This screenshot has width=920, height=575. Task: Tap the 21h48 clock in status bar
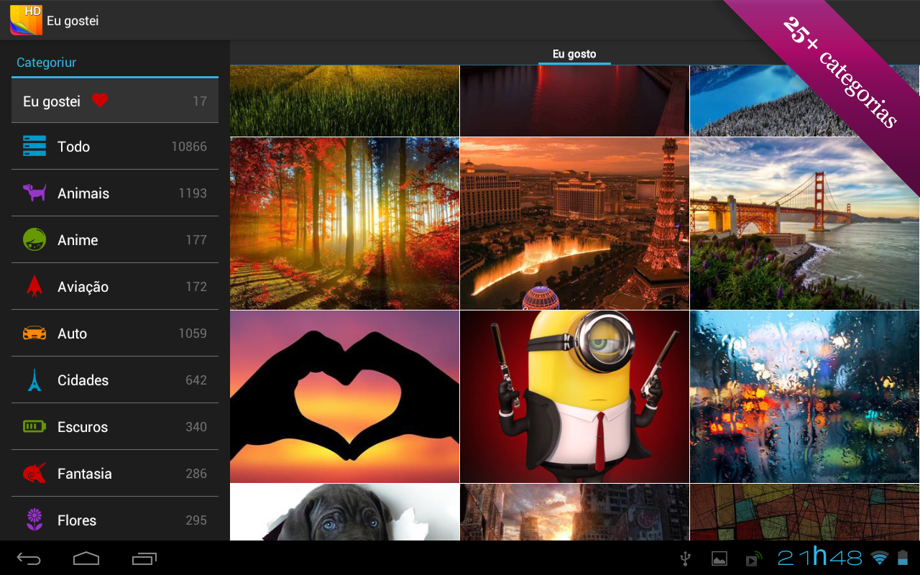tap(820, 558)
